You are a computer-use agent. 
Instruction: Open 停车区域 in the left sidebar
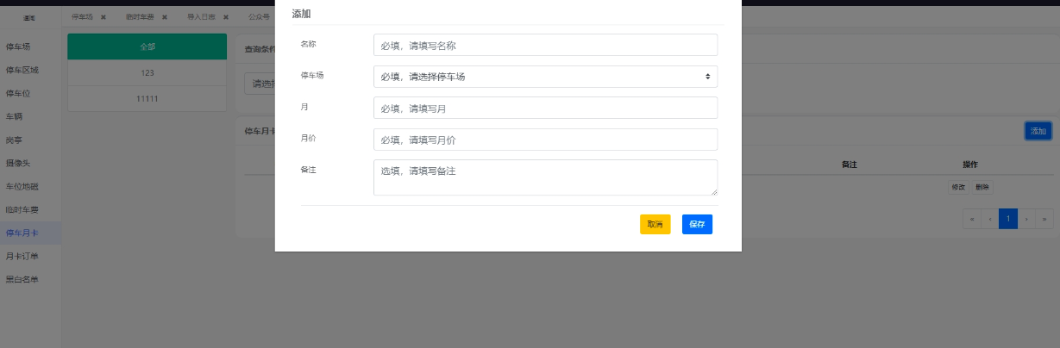click(x=22, y=70)
